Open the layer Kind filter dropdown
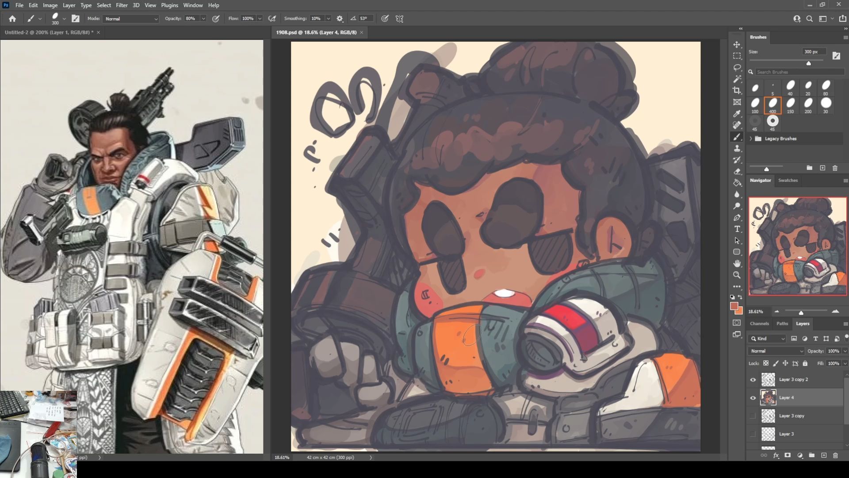Image resolution: width=849 pixels, height=478 pixels. (x=768, y=339)
